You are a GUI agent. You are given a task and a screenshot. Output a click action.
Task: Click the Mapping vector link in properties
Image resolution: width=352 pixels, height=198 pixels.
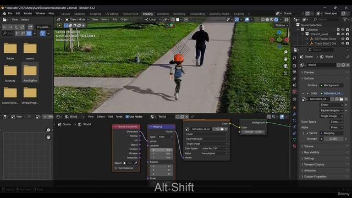[x=332, y=133]
